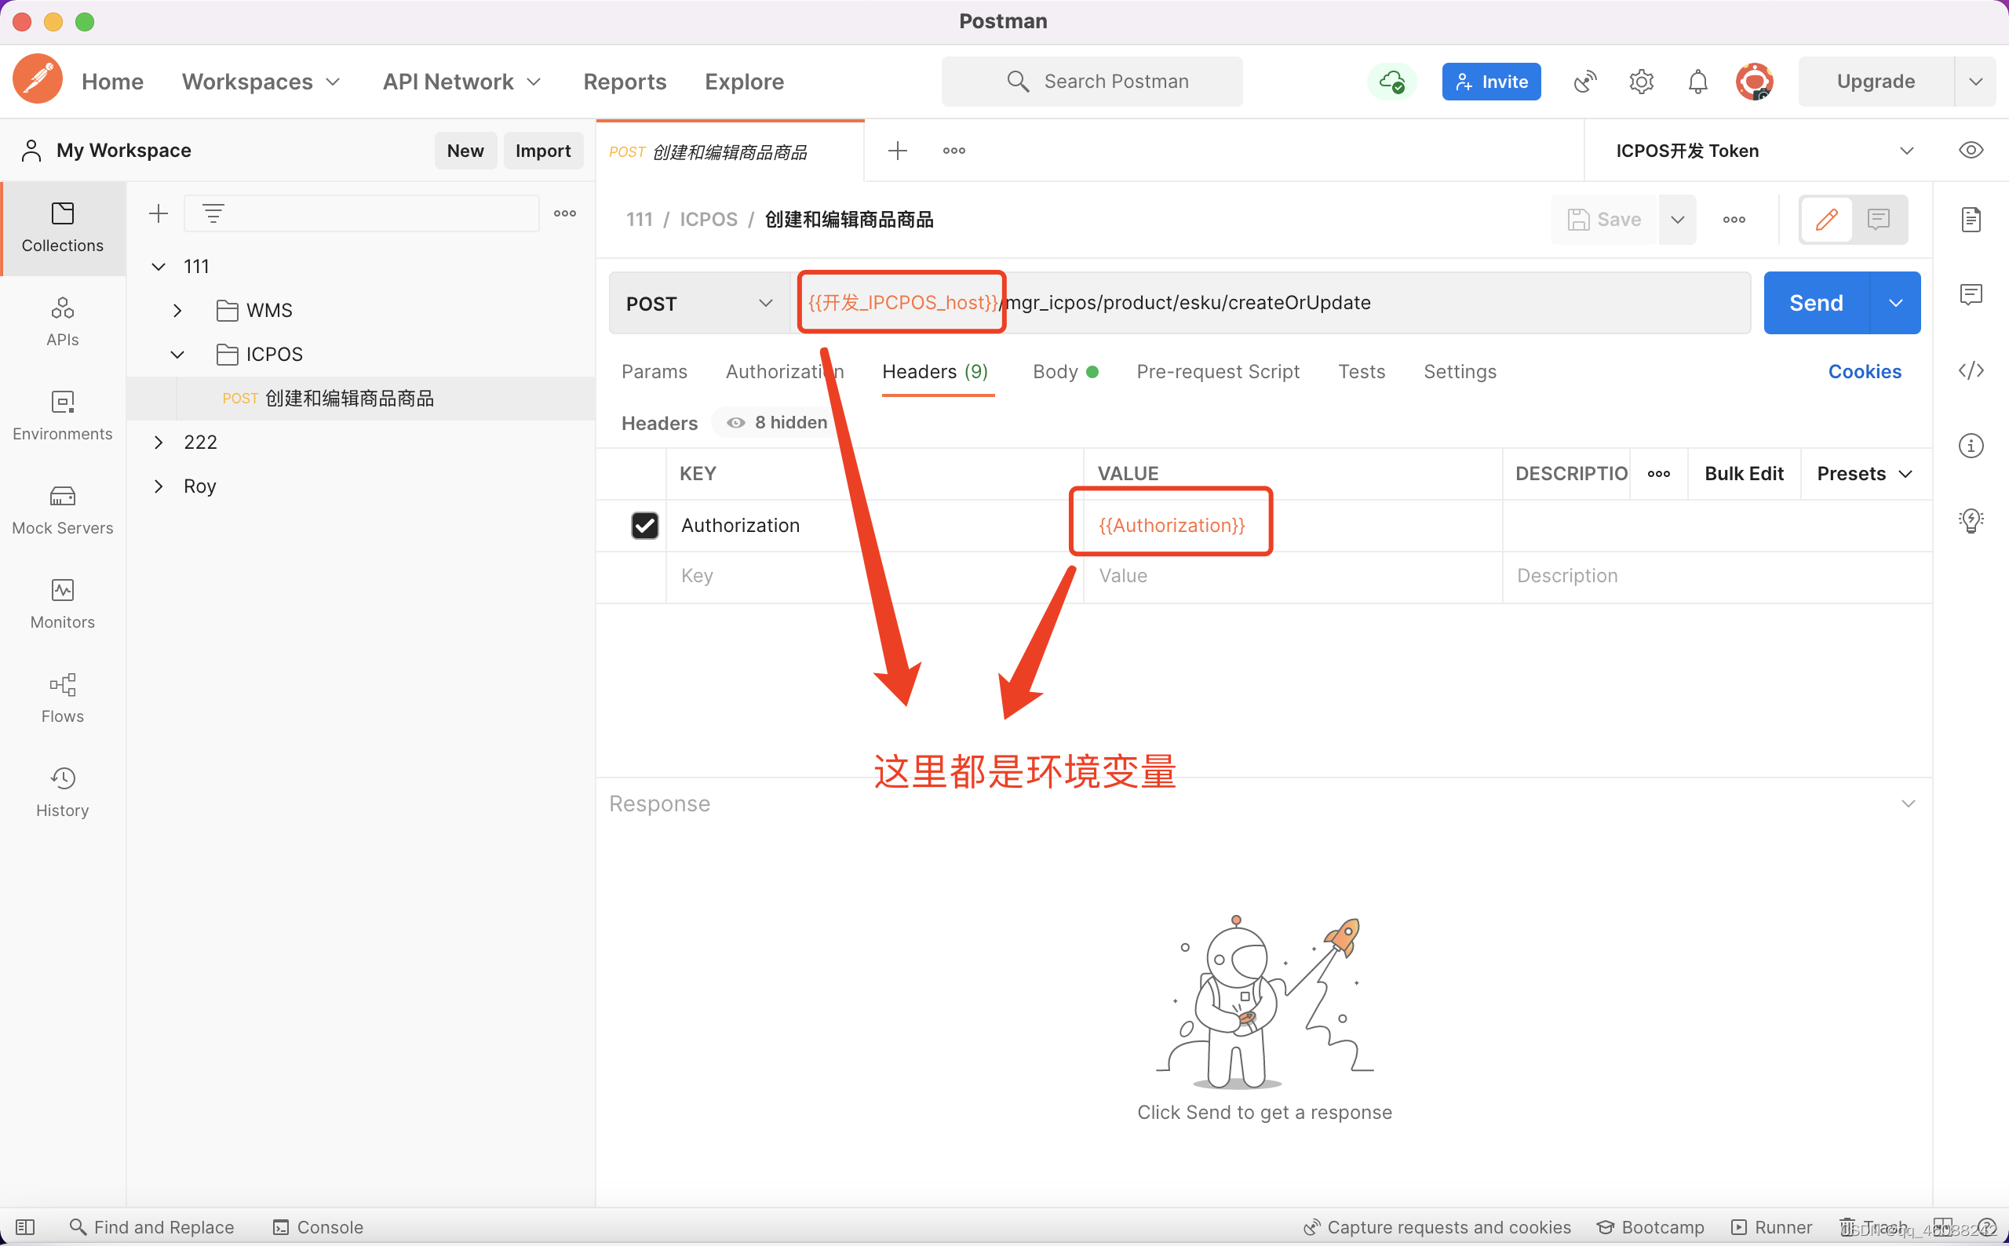Expand the 222 collection
The height and width of the screenshot is (1246, 2009).
click(x=159, y=443)
